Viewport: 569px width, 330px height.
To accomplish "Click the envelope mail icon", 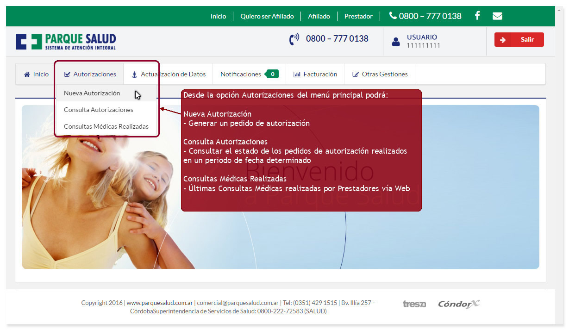I will coord(497,16).
